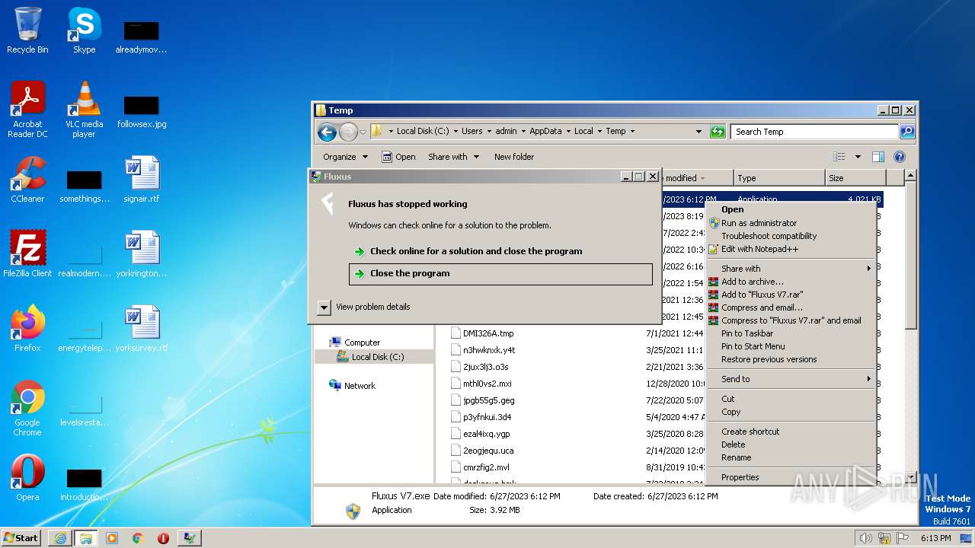Select Troubleshoot compatibility menu entry
The height and width of the screenshot is (548, 975).
pos(790,236)
